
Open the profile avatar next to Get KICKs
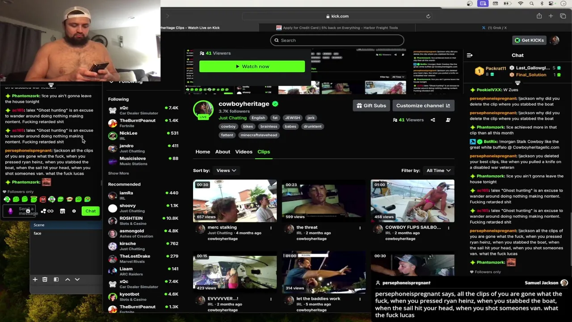pyautogui.click(x=555, y=40)
